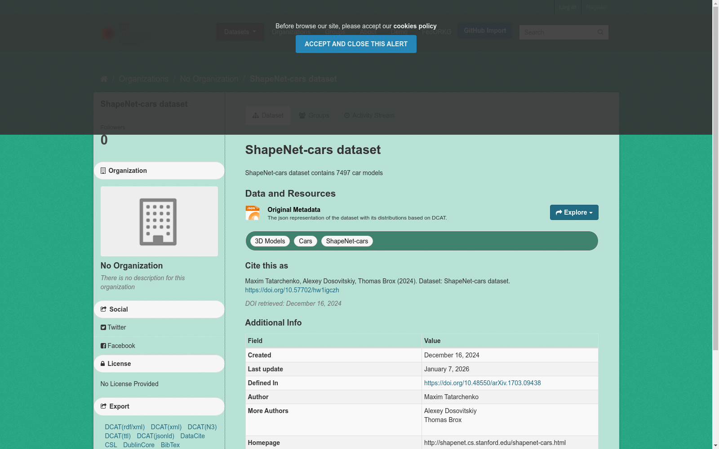Go to Organizations in the breadcrumb
Image resolution: width=719 pixels, height=449 pixels.
144,79
